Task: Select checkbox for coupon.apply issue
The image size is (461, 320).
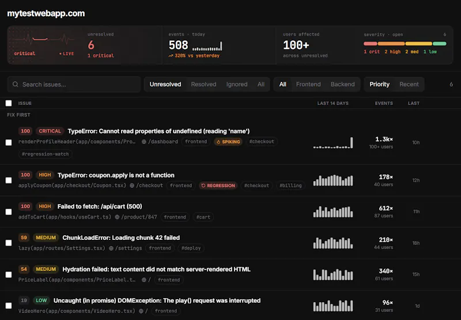Action: [x=9, y=180]
